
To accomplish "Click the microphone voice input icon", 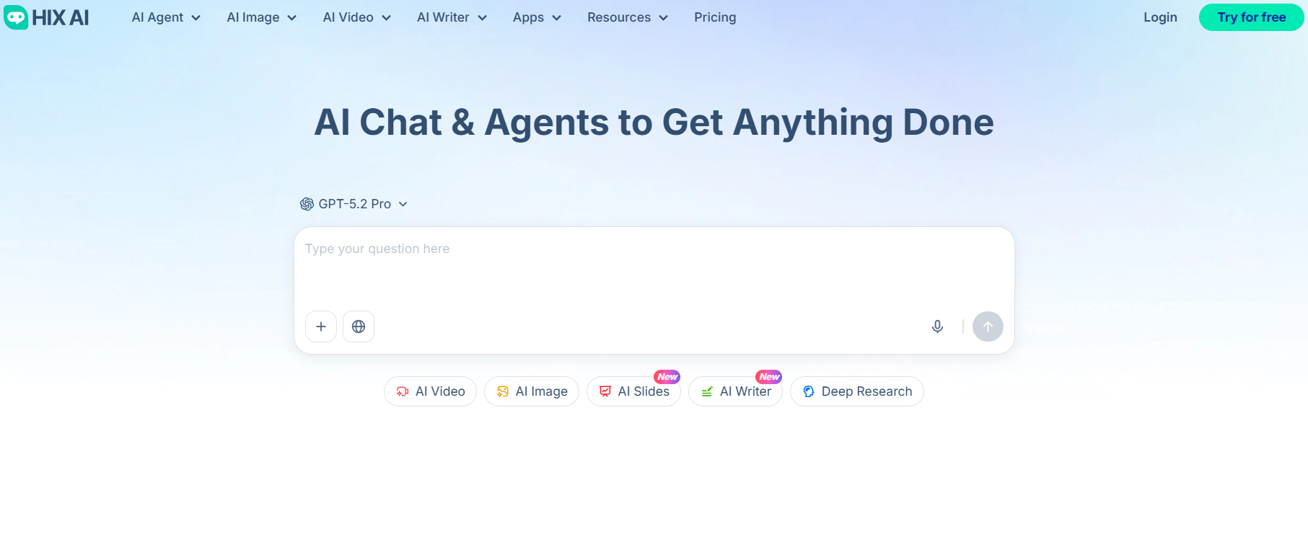I will pyautogui.click(x=937, y=327).
